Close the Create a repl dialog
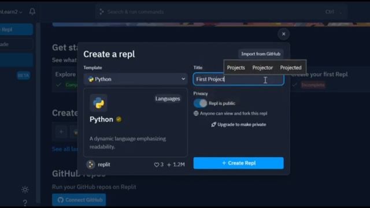 point(283,34)
